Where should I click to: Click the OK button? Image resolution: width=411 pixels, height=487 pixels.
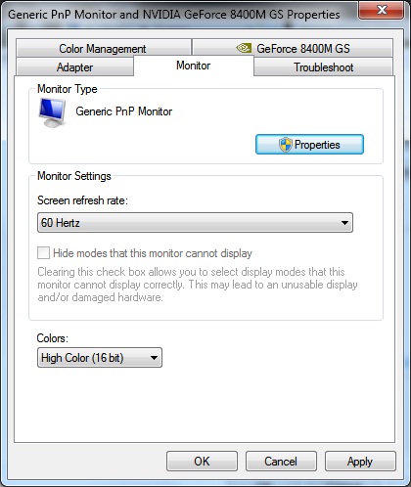pos(202,462)
